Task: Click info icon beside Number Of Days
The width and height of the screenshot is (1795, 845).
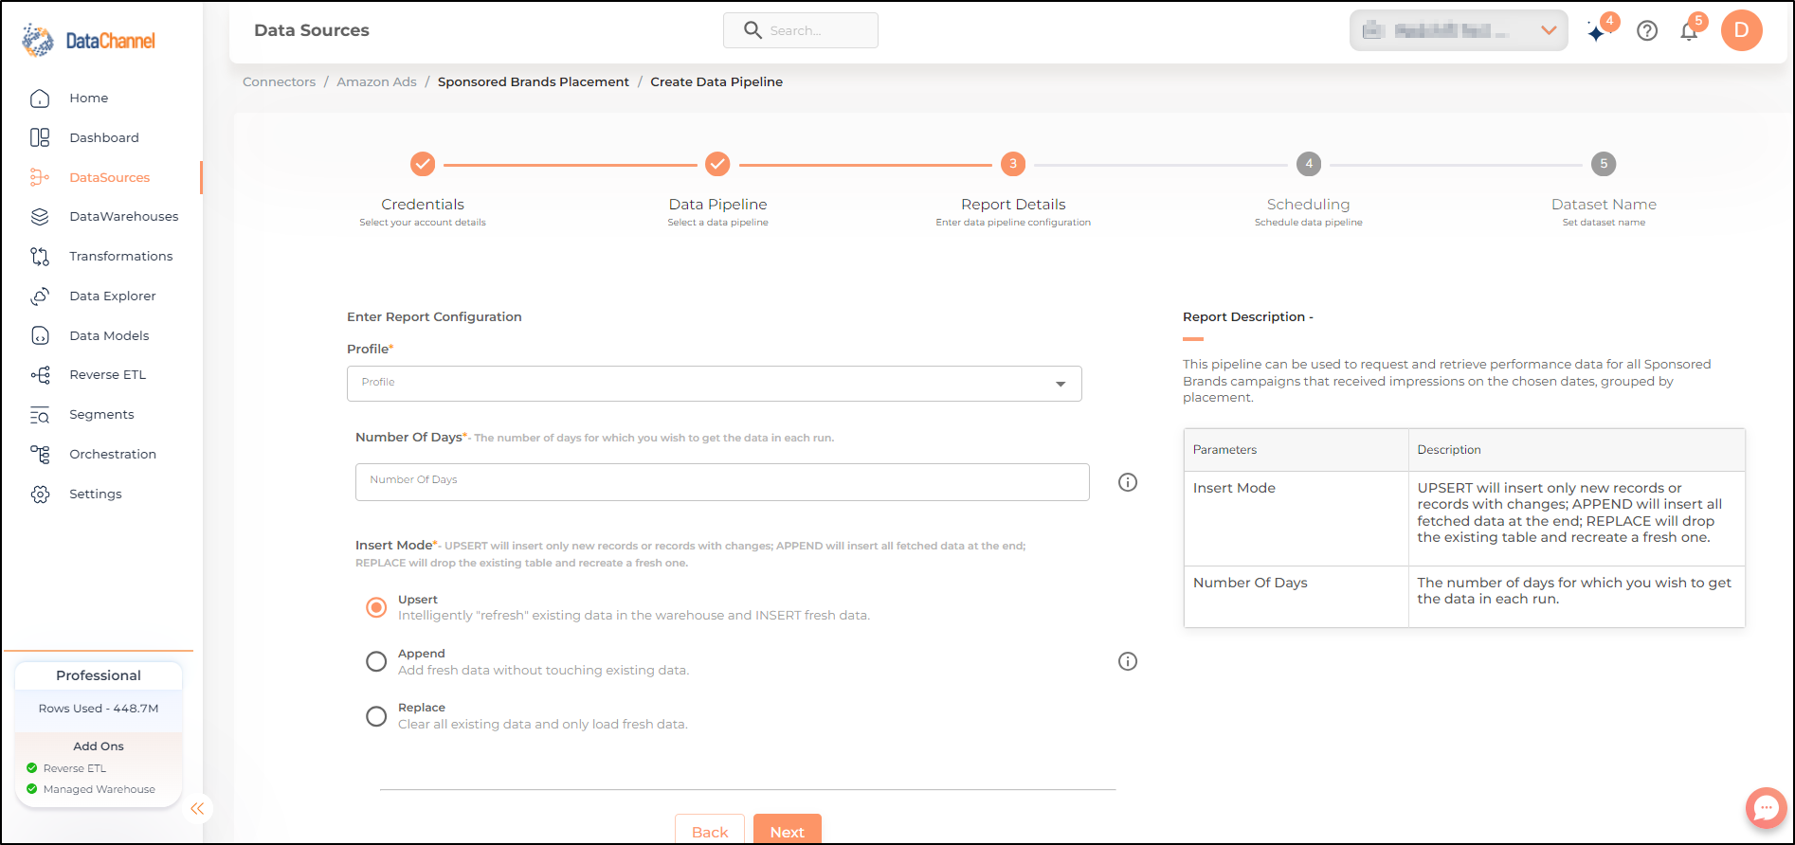Action: click(1128, 482)
